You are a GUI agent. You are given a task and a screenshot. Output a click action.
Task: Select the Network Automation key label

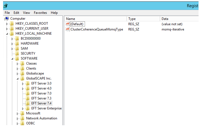click(x=42, y=119)
